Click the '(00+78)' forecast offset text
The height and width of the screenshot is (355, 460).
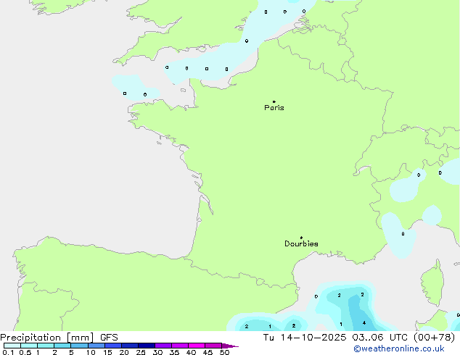pos(434,338)
